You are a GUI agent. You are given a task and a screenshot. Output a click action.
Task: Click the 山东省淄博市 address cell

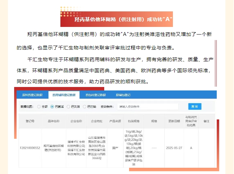point(97,148)
